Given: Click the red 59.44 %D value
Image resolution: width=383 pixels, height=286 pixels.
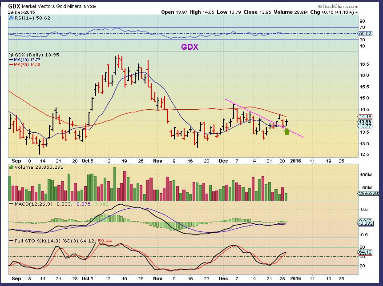Looking at the screenshot, I should point(105,241).
